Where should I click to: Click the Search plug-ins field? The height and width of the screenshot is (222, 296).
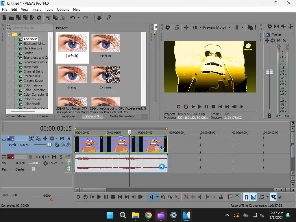point(29,27)
